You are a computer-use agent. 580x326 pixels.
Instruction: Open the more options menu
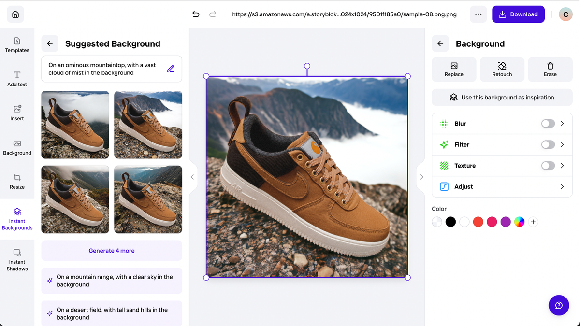(x=478, y=14)
